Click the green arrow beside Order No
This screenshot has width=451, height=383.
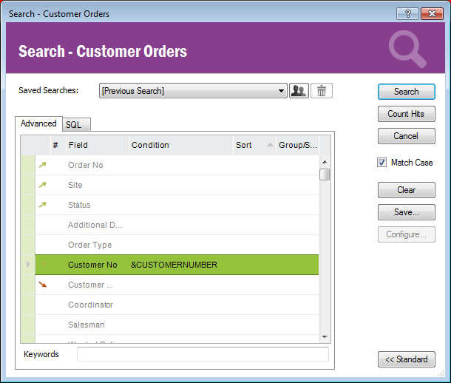pos(42,165)
